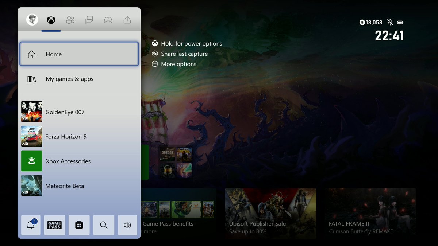
Task: Click the house icon beside Home
Action: click(x=32, y=54)
